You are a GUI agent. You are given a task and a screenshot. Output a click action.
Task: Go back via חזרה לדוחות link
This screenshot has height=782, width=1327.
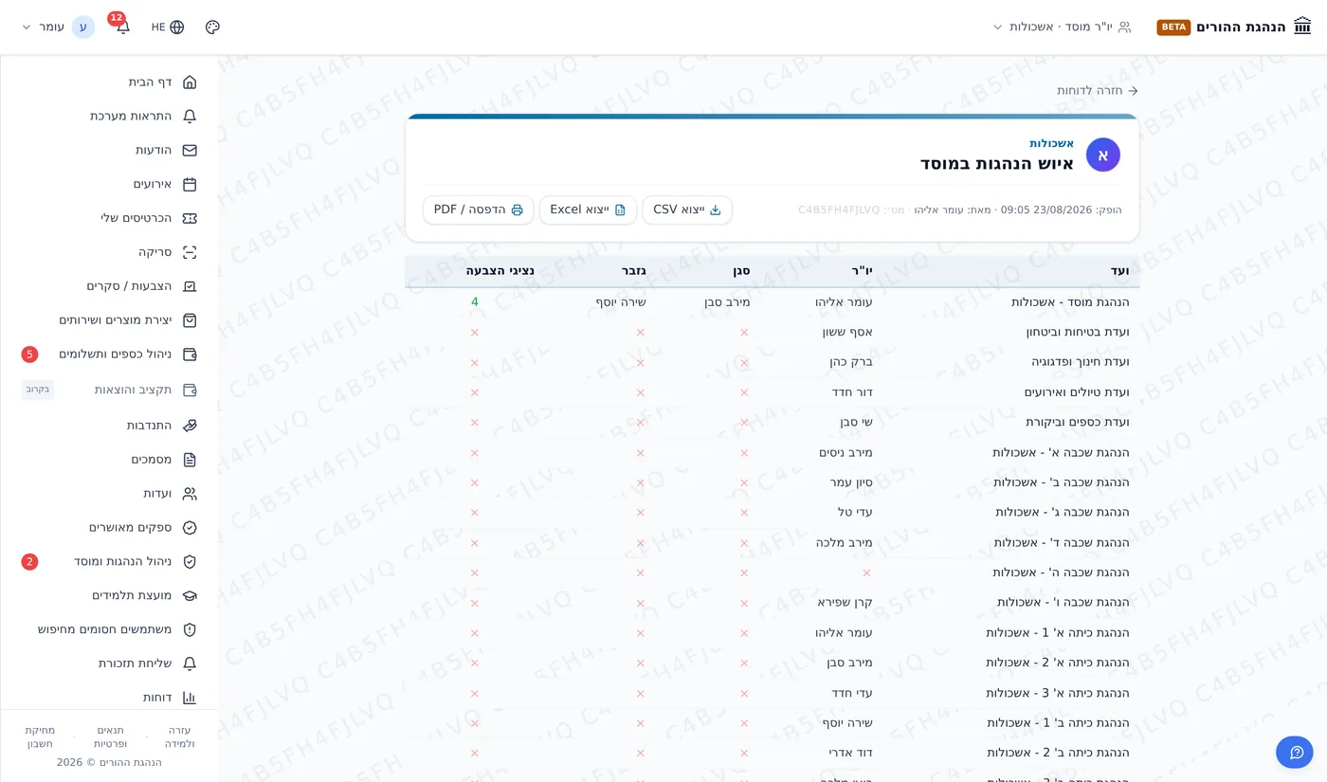1098,91
